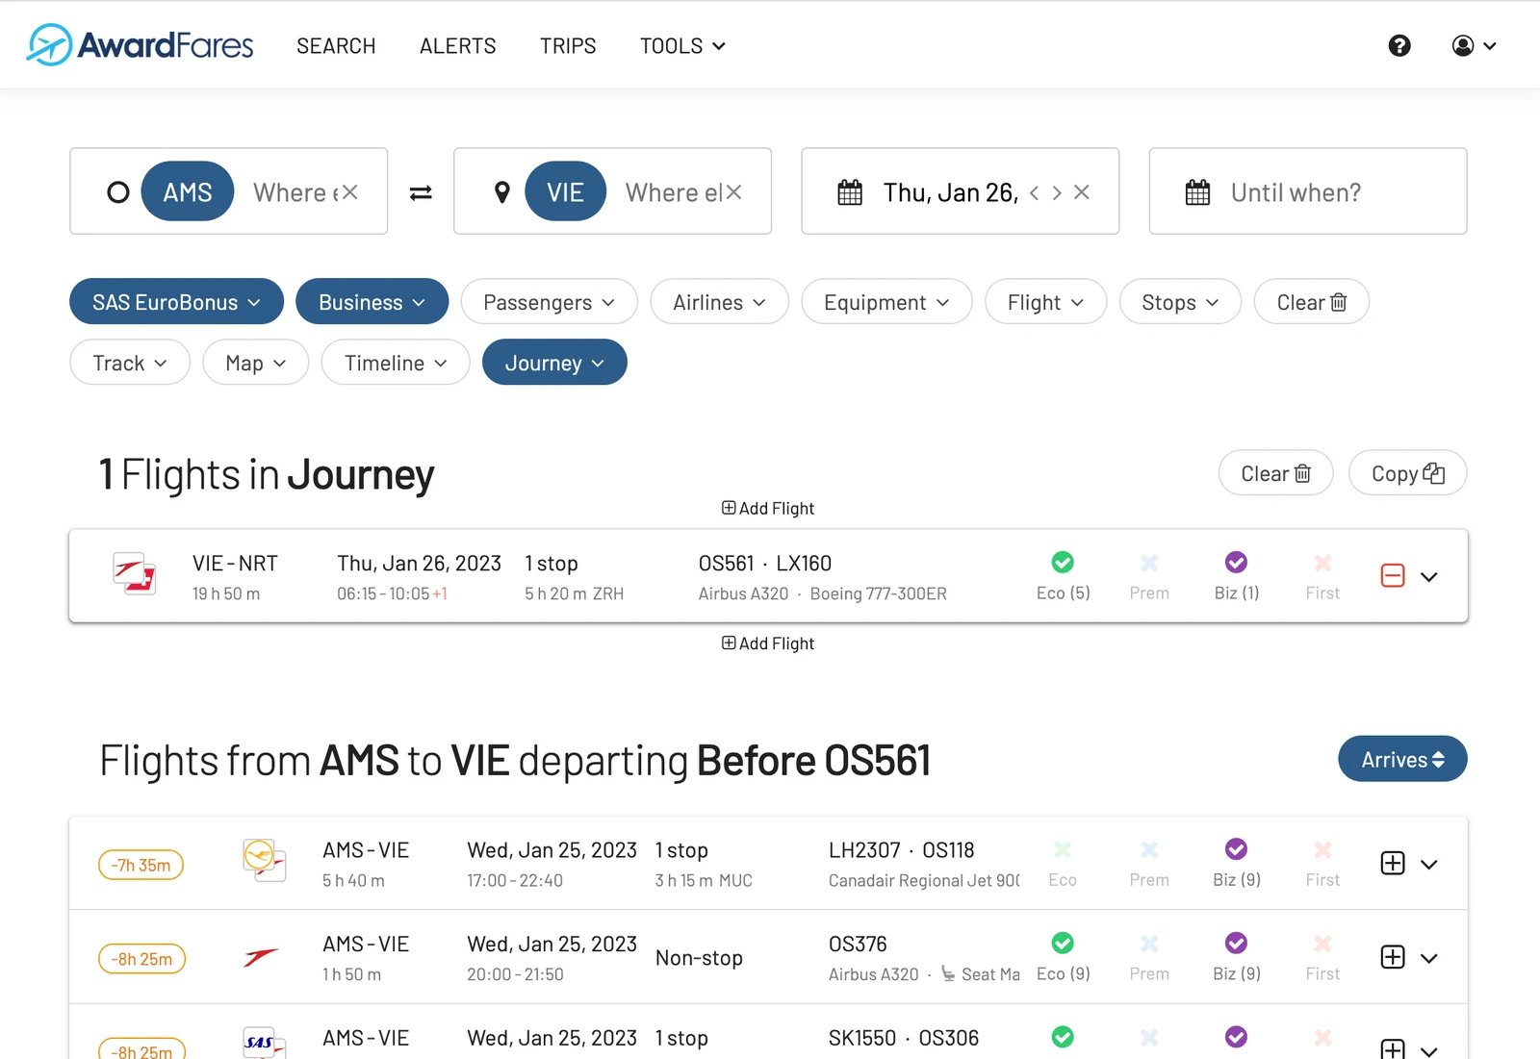
Task: Click the Until when date field
Action: tap(1308, 190)
